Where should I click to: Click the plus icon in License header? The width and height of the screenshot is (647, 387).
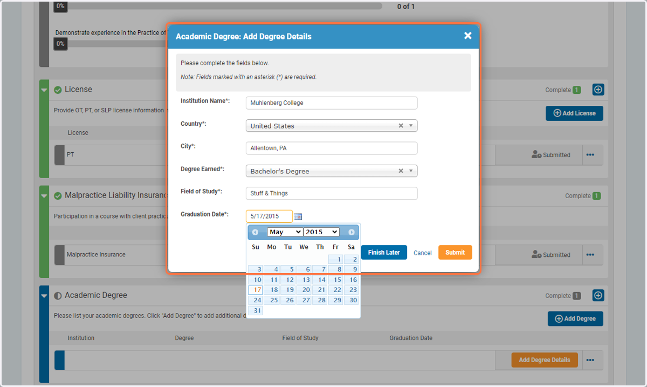598,90
